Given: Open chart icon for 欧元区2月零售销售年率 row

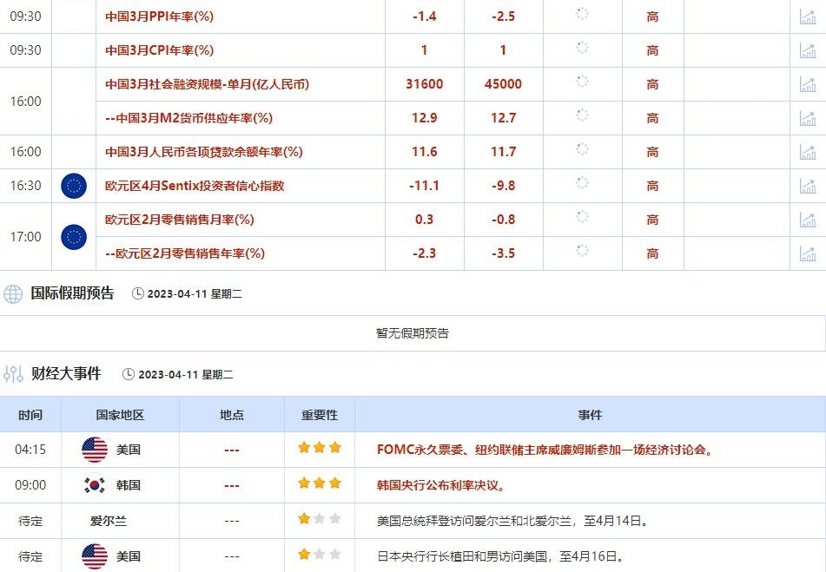Looking at the screenshot, I should pyautogui.click(x=808, y=253).
